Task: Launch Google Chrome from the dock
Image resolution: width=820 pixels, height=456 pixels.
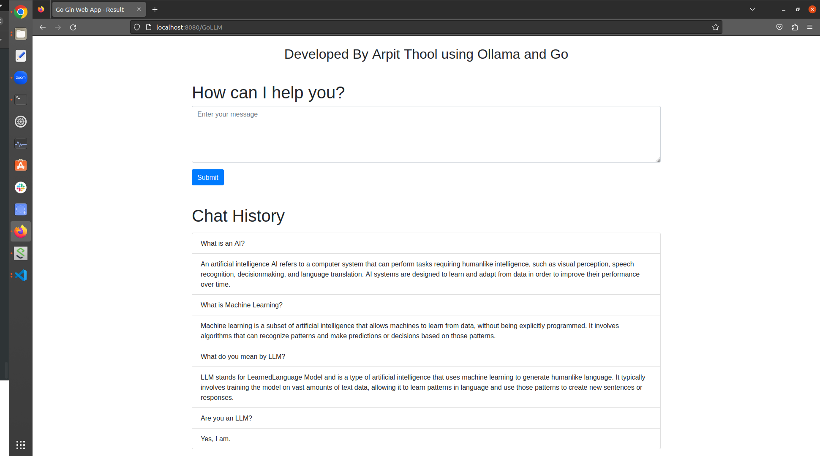Action: [x=20, y=11]
